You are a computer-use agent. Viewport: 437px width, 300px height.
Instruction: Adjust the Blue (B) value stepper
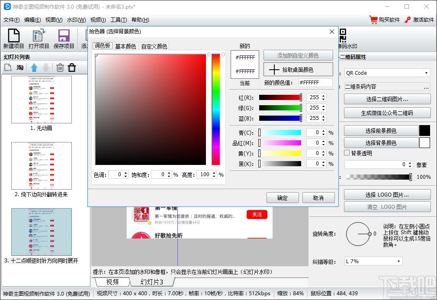tap(323, 118)
